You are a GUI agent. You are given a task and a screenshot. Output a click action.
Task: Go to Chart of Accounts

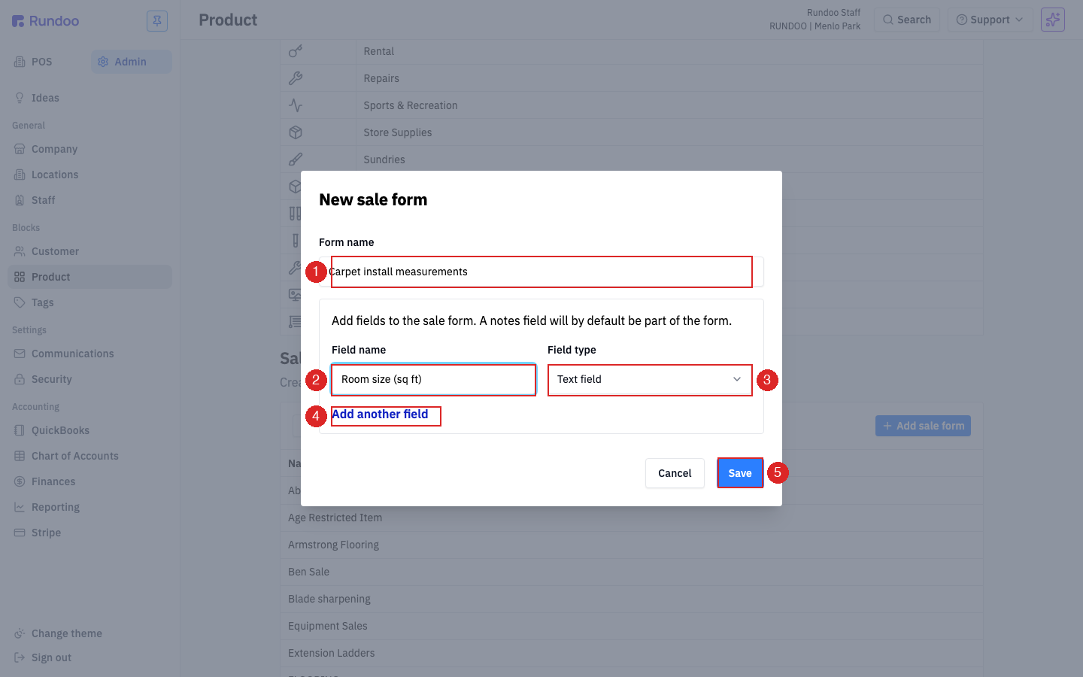(x=89, y=456)
